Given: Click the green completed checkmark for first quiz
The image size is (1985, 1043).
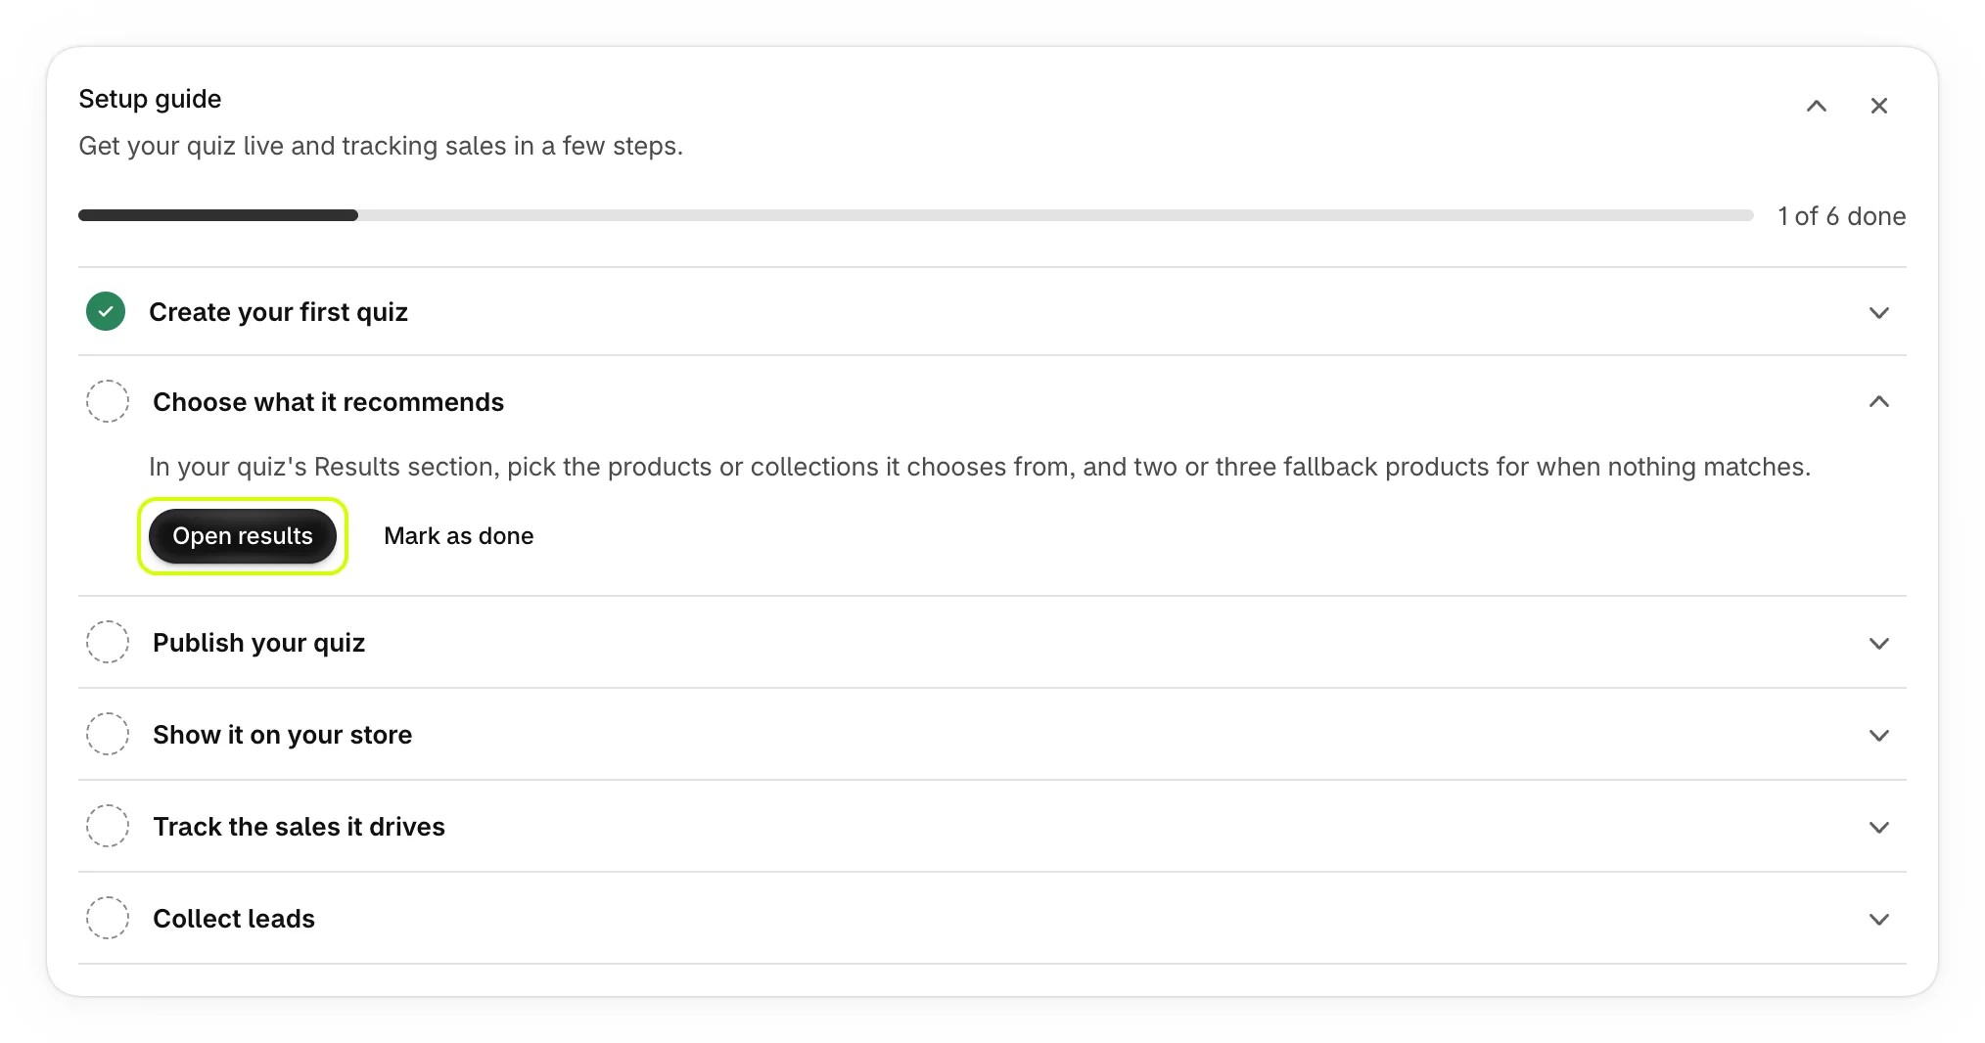Looking at the screenshot, I should click(106, 311).
